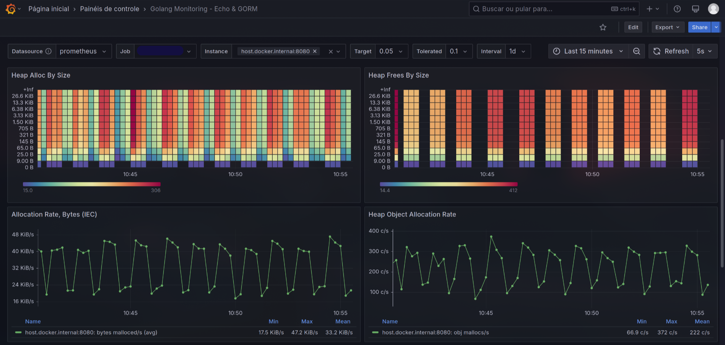Open the Allocation Rate, Bytes (IEC) panel title
725x345 pixels.
pyautogui.click(x=54, y=214)
